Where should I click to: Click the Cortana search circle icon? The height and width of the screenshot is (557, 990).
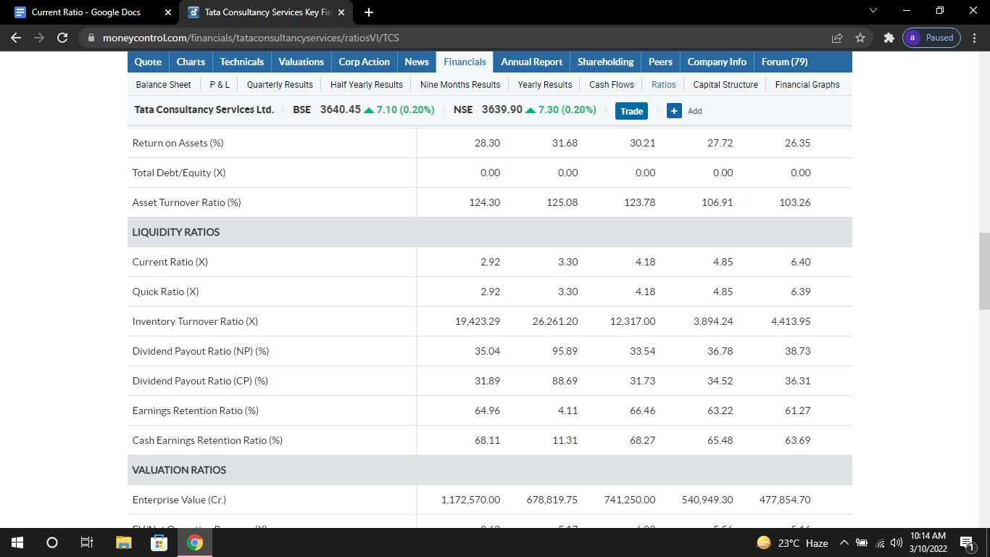52,542
